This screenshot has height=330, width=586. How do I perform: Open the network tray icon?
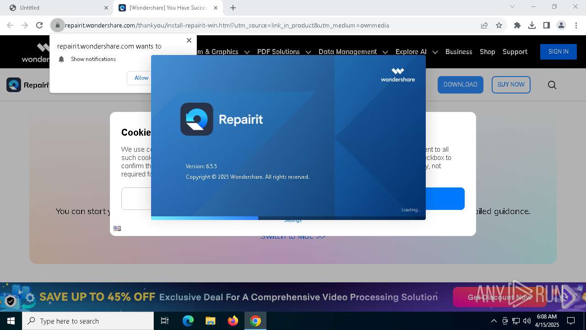tap(516, 321)
